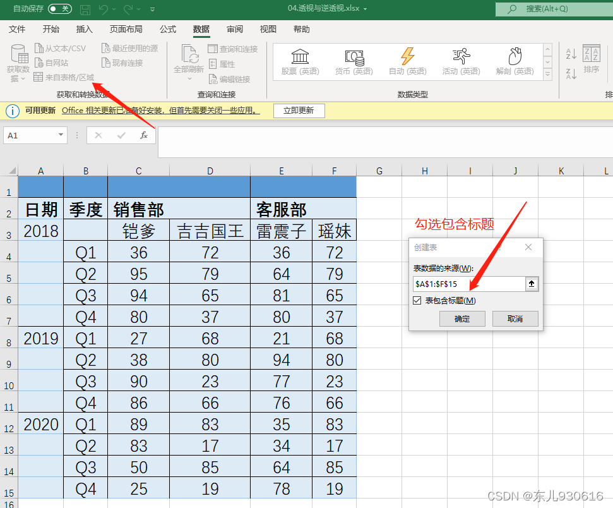The image size is (613, 508).
Task: Click the Redo arrow icon
Action: click(x=128, y=9)
